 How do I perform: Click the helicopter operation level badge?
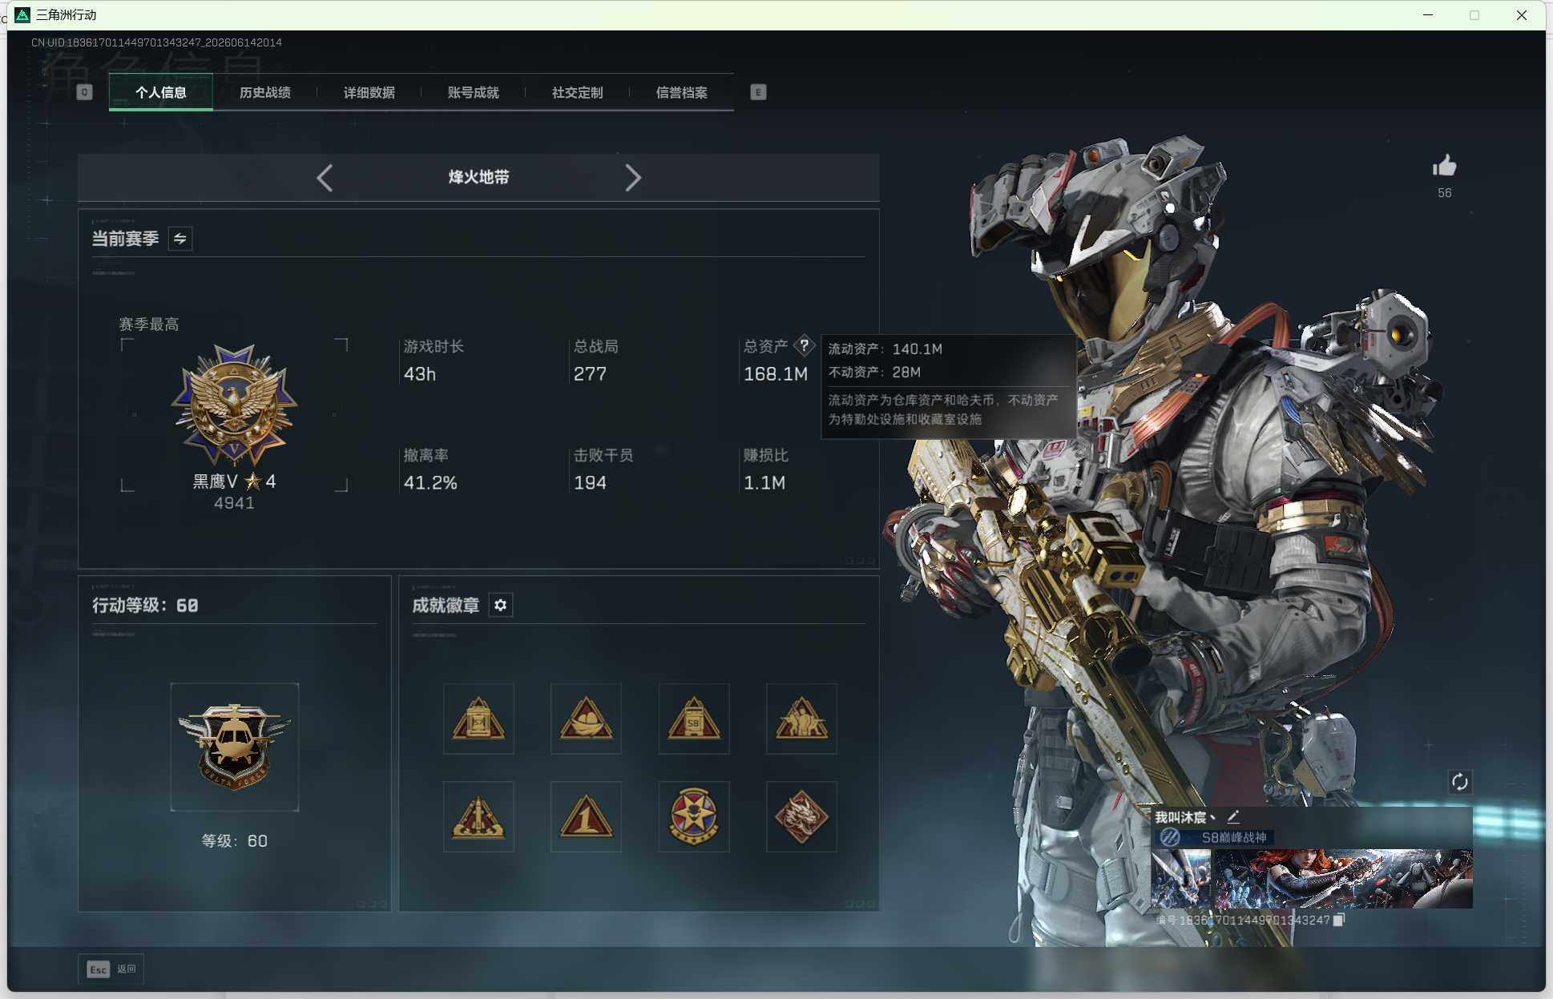(235, 747)
